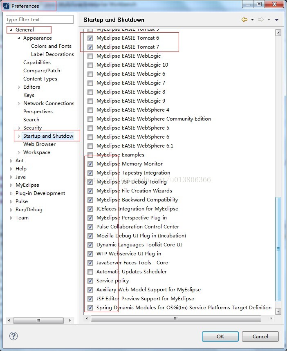Expand the MyEclipse preferences node
287x351 pixels.
[11, 185]
